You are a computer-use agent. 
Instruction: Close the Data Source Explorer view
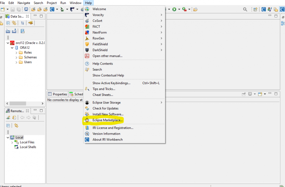tap(27, 16)
